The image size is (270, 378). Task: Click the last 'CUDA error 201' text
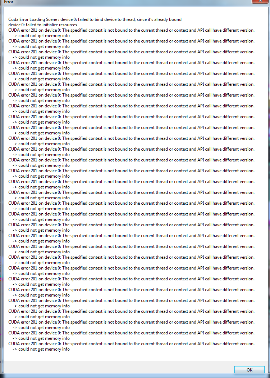(23, 344)
